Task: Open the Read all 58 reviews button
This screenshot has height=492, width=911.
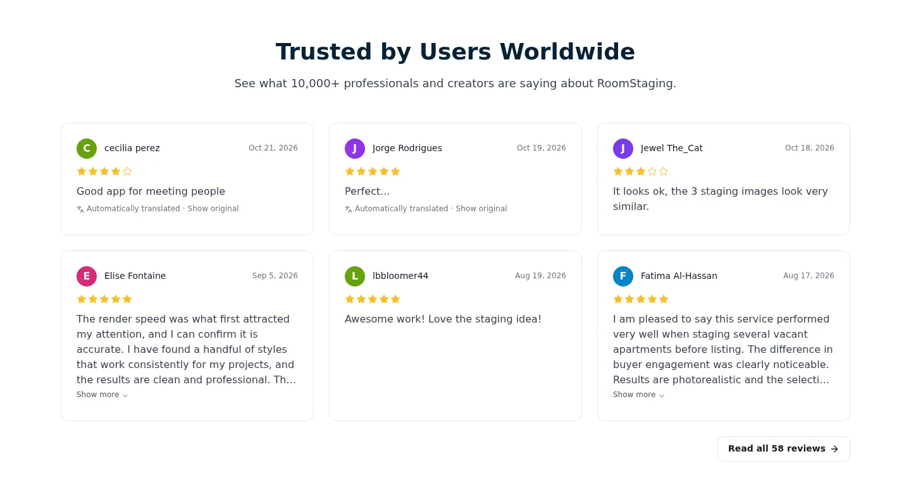Action: click(x=783, y=449)
